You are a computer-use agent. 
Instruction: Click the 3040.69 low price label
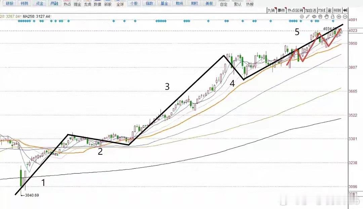click(x=32, y=195)
